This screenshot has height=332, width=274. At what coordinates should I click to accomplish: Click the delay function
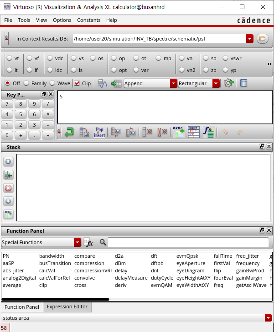point(121,271)
